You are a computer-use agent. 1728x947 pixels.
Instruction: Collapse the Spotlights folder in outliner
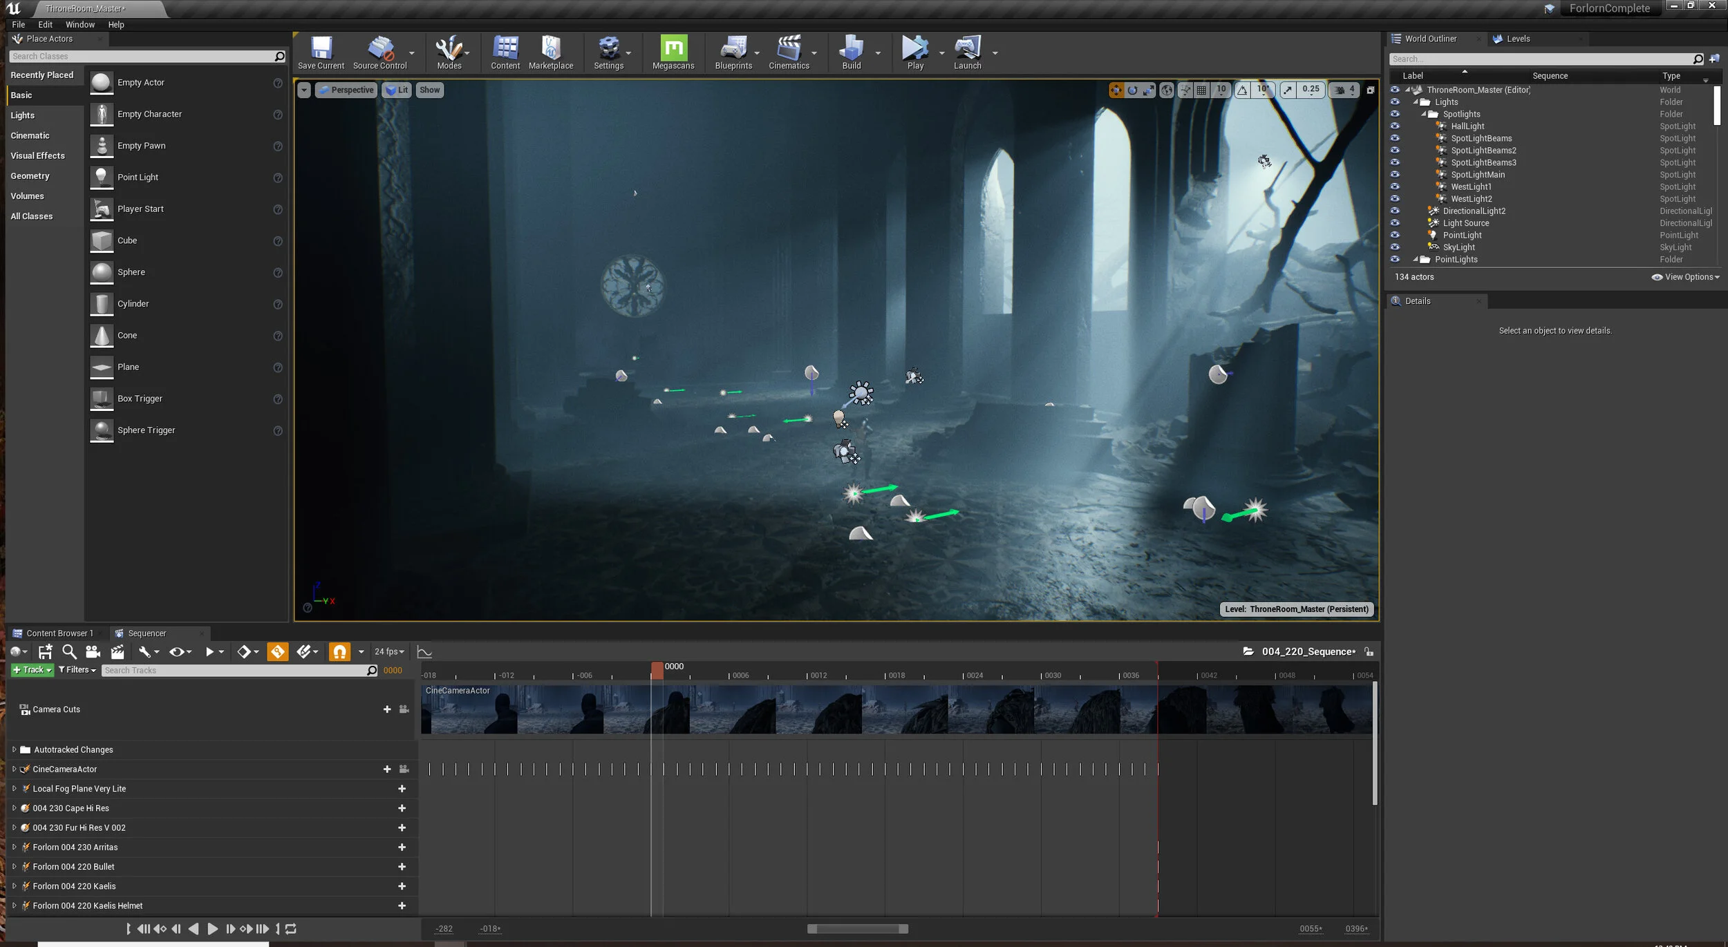click(x=1423, y=115)
